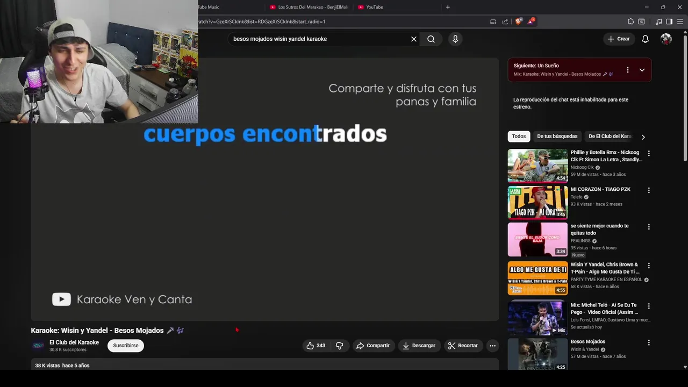Open the browser extensions puzzle icon
This screenshot has width=688, height=387.
click(x=630, y=21)
